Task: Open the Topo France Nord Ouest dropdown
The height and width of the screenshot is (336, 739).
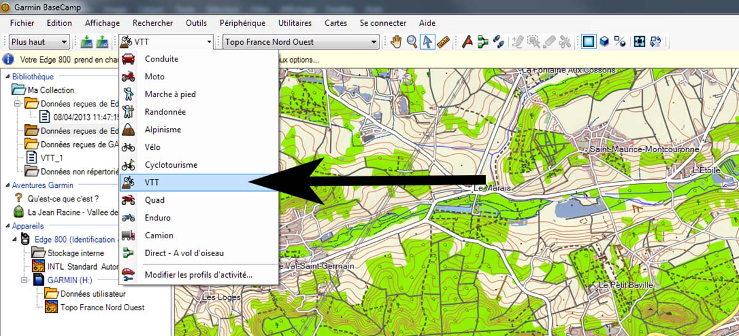Action: coord(301,42)
